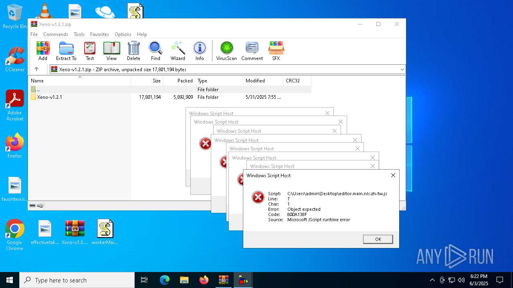The image size is (513, 288).
Task: Open the File menu
Action: [x=34, y=34]
